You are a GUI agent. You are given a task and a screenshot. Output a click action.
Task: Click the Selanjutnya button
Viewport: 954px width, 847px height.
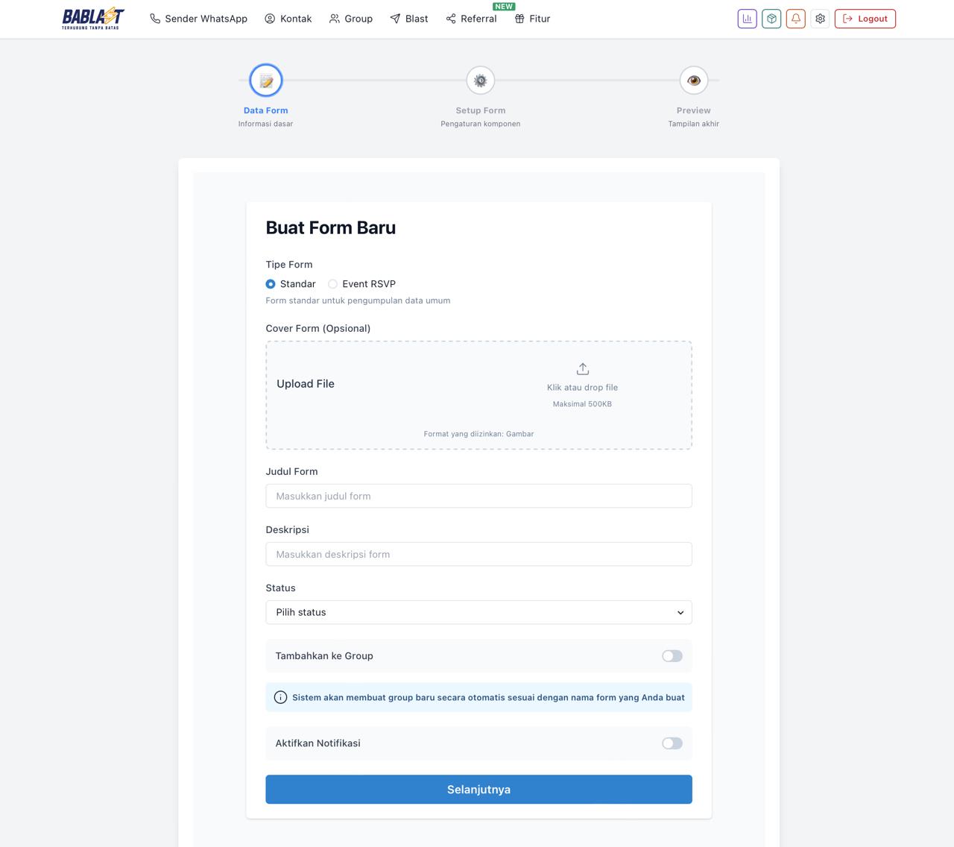tap(479, 790)
